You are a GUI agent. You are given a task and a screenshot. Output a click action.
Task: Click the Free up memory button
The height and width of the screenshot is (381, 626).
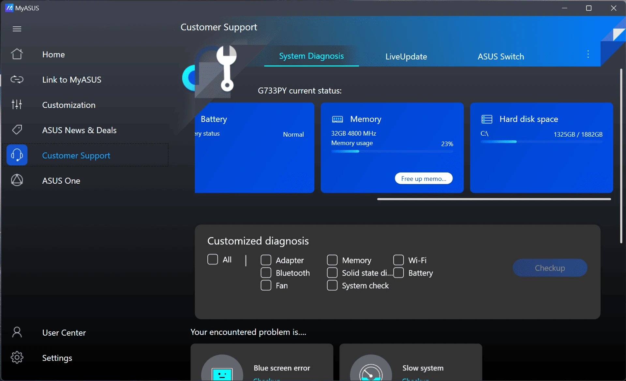[424, 178]
